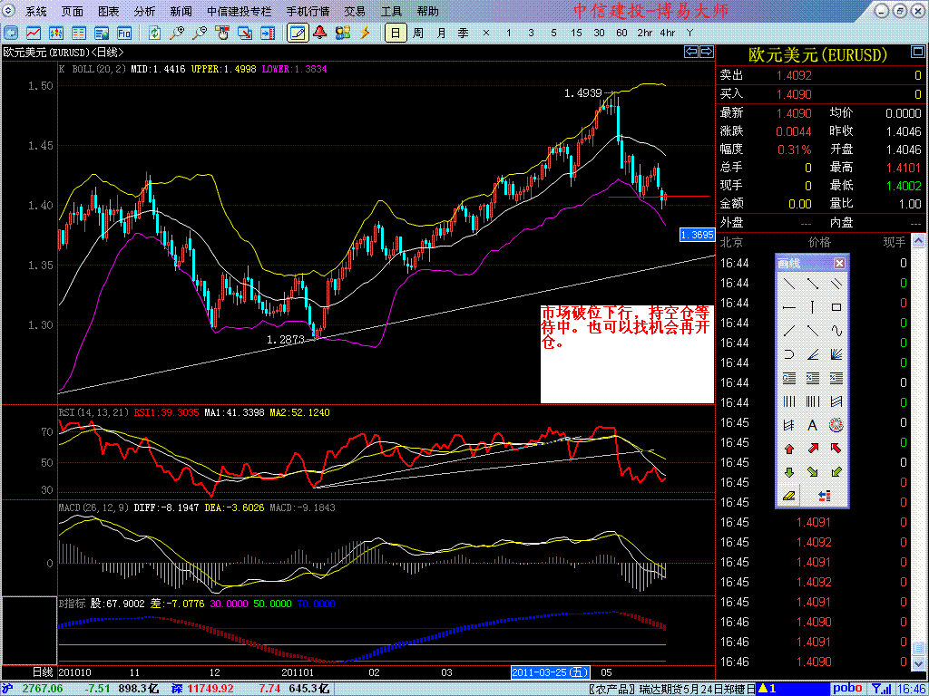Click the back navigation arrow in toolbar
Screen dimensions: 929x696
click(11, 34)
